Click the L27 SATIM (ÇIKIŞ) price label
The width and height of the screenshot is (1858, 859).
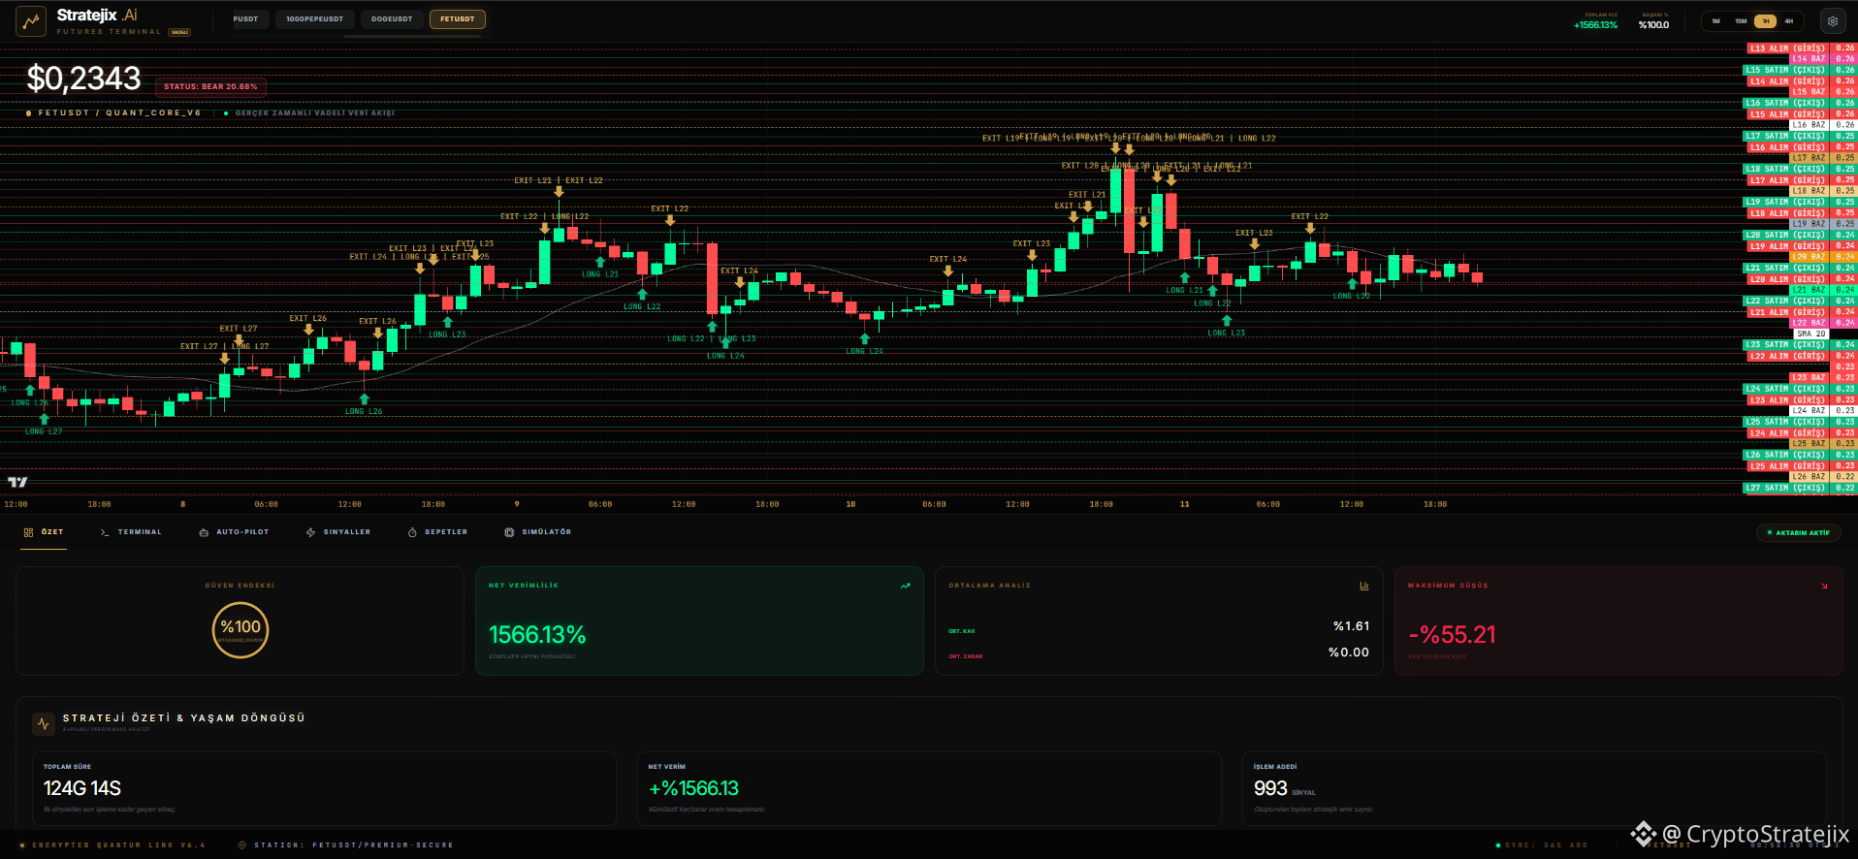pyautogui.click(x=1785, y=488)
